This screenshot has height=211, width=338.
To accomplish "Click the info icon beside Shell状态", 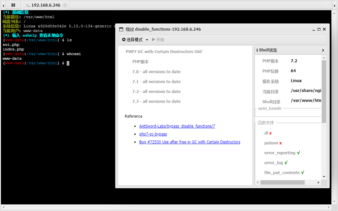I will click(257, 50).
